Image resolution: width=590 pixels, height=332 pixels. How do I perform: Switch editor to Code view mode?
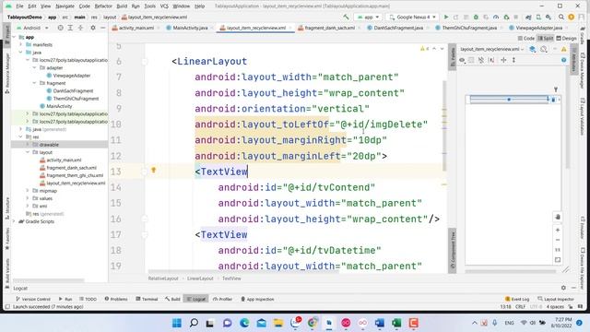526,39
